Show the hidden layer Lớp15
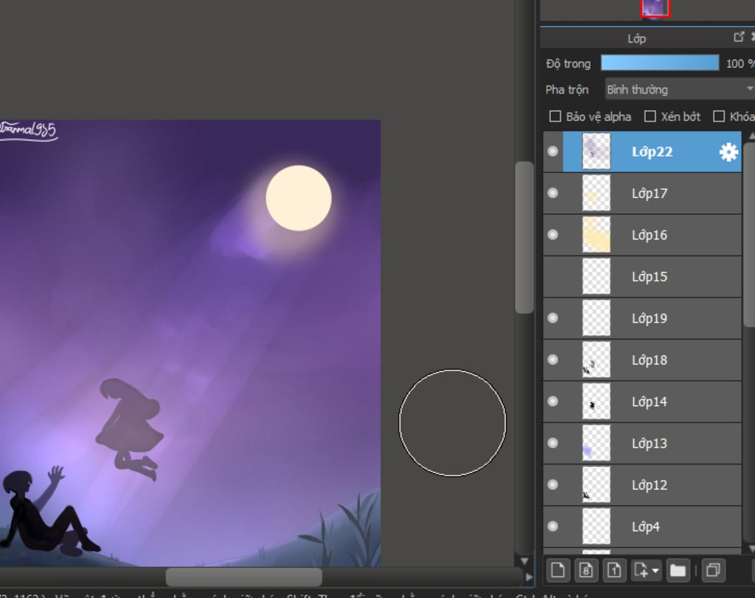 click(553, 277)
